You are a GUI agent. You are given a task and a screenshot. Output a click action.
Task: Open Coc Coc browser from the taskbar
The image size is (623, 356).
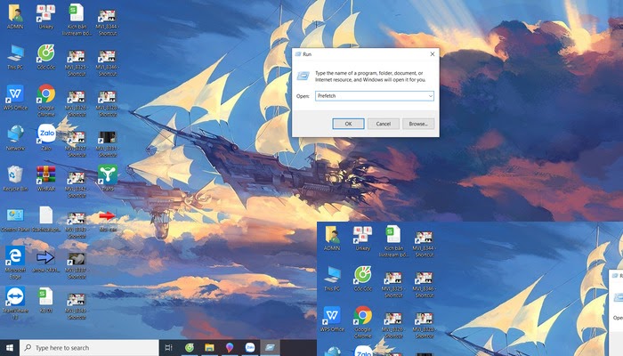click(189, 348)
